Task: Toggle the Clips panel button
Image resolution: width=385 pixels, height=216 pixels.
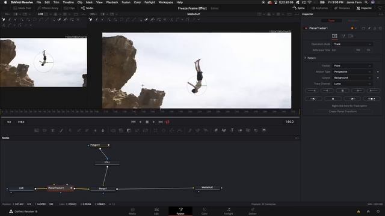Action: click(x=69, y=8)
